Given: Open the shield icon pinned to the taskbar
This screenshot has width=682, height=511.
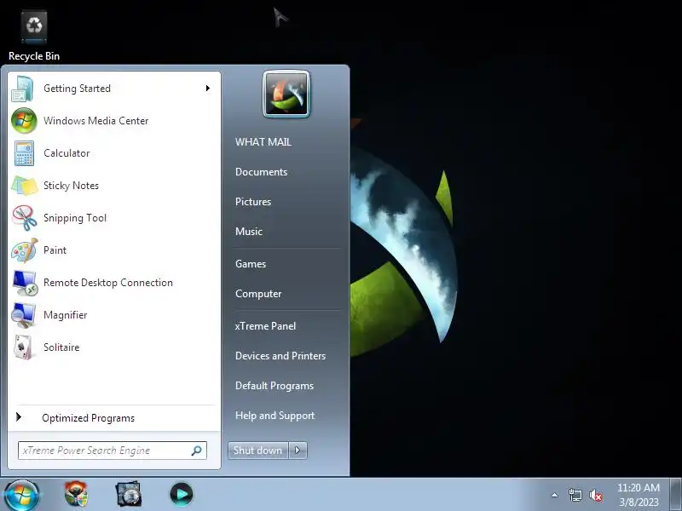Looking at the screenshot, I should pos(76,494).
